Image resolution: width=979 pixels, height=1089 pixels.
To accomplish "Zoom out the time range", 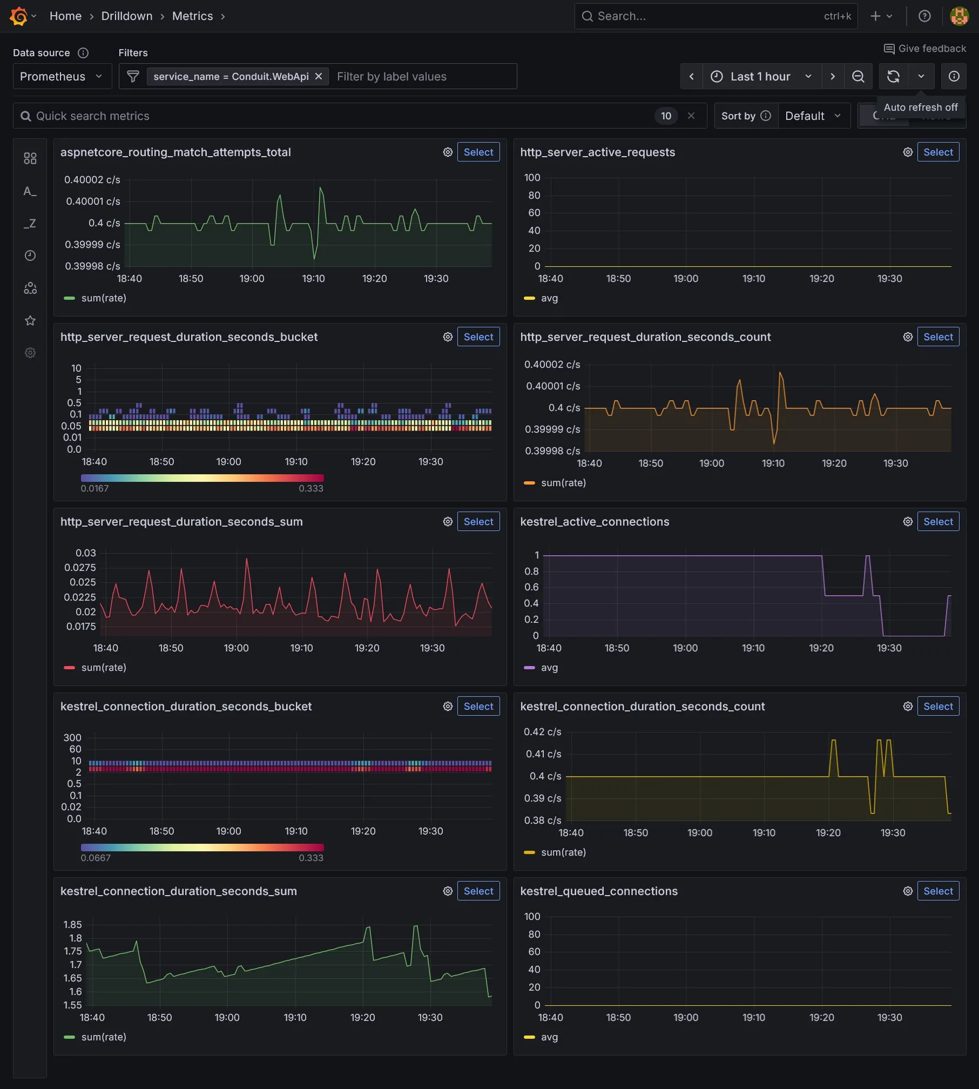I will (858, 76).
